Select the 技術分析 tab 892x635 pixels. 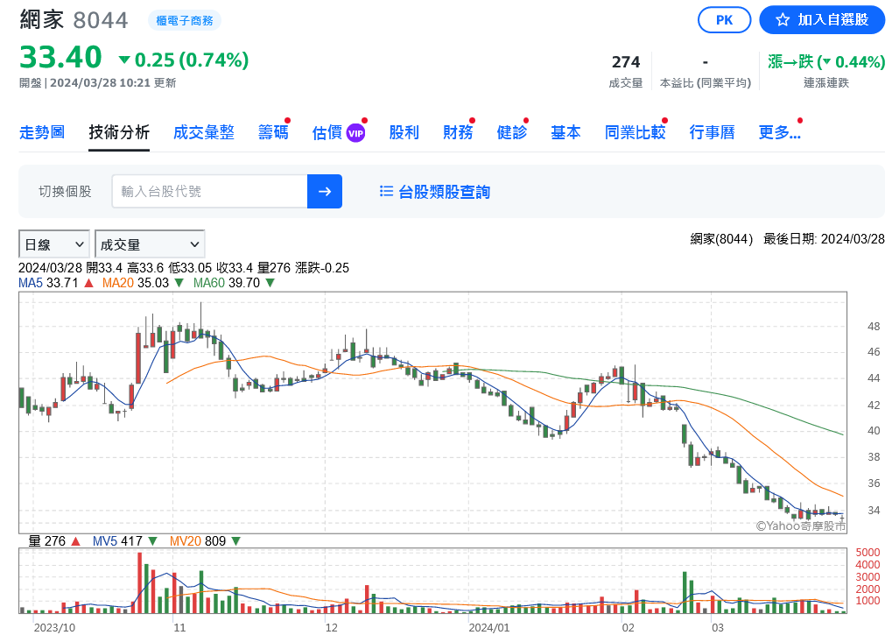[x=119, y=132]
